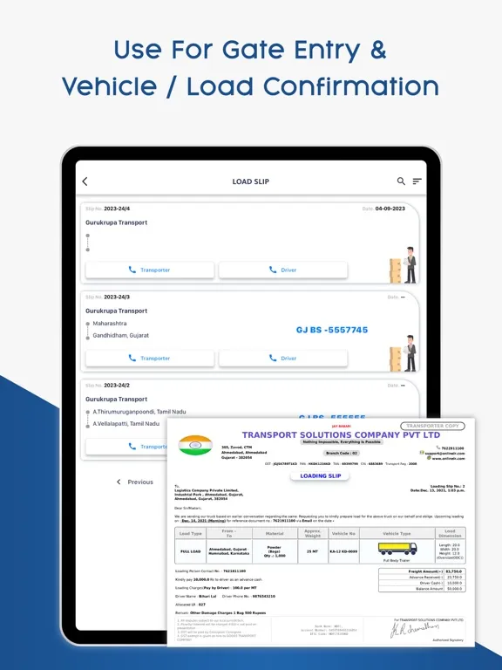This screenshot has height=670, width=502.
Task: Click Gurukrupa Transport on slip 2023-24/4
Action: 116,222
